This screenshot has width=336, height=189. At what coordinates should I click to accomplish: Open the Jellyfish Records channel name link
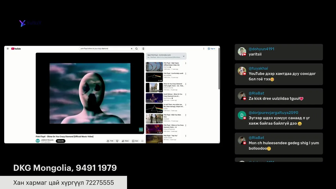[47, 140]
